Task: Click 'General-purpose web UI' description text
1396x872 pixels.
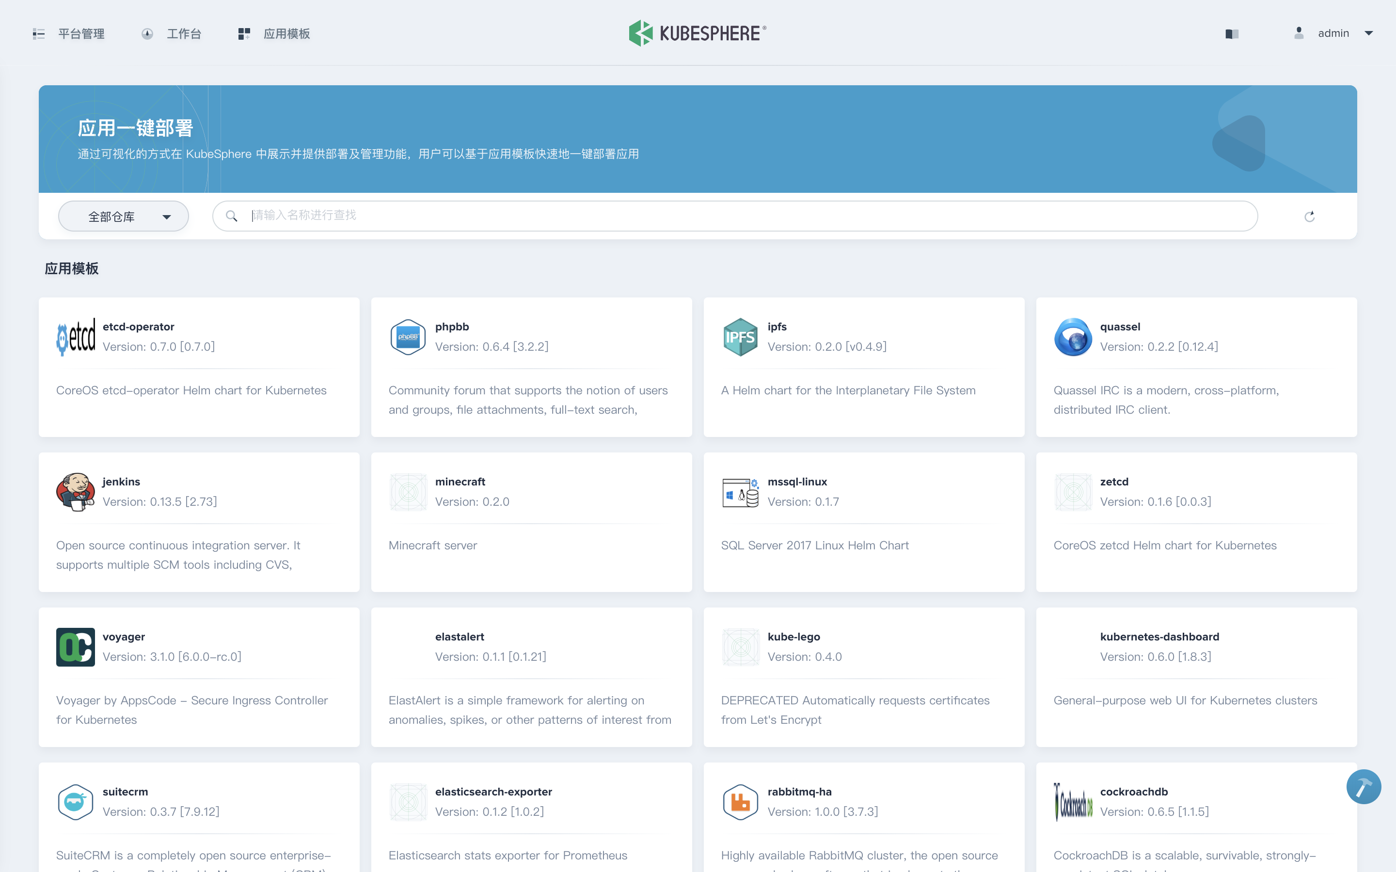Action: [1186, 701]
